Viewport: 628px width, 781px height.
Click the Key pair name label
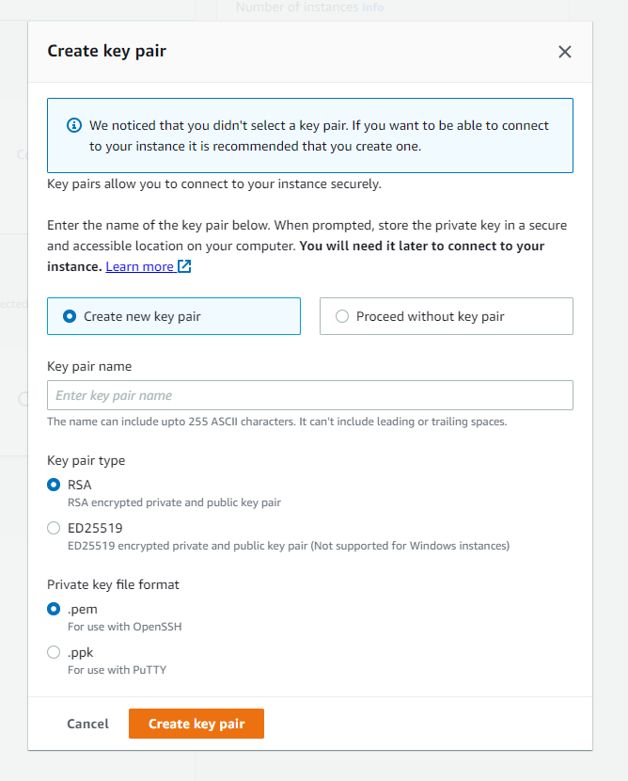point(89,366)
